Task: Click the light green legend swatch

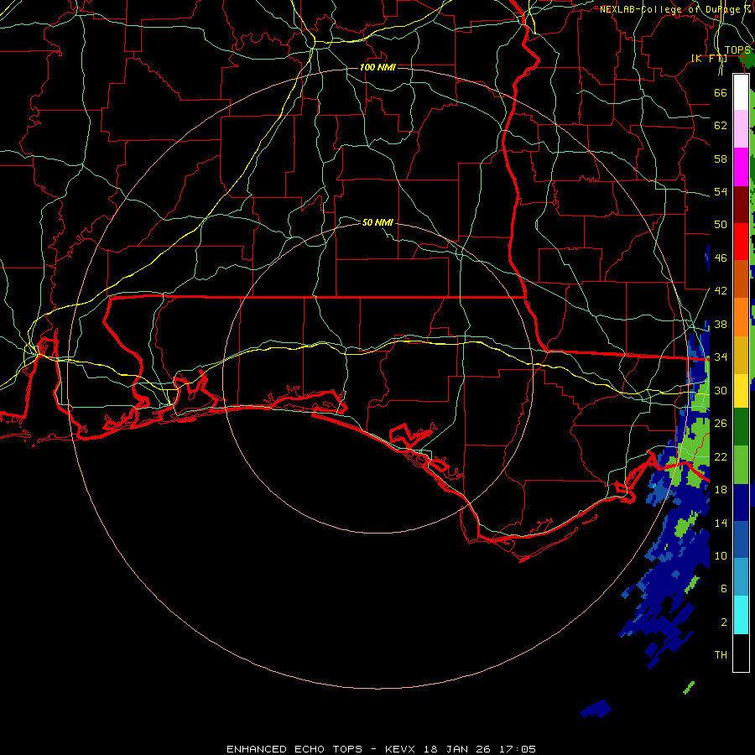Action: point(741,465)
